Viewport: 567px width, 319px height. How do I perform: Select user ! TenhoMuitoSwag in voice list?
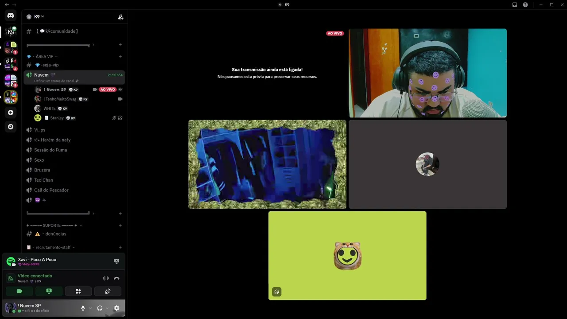coord(78,99)
